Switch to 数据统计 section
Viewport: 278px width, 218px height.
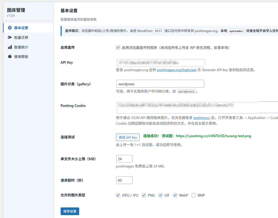28,47
